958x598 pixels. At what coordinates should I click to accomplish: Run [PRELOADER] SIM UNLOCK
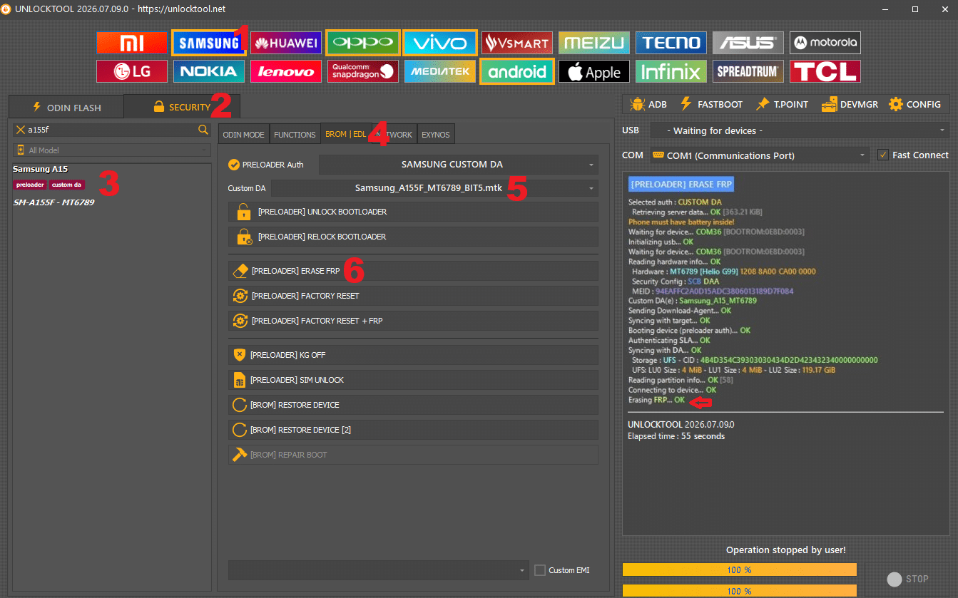point(413,380)
